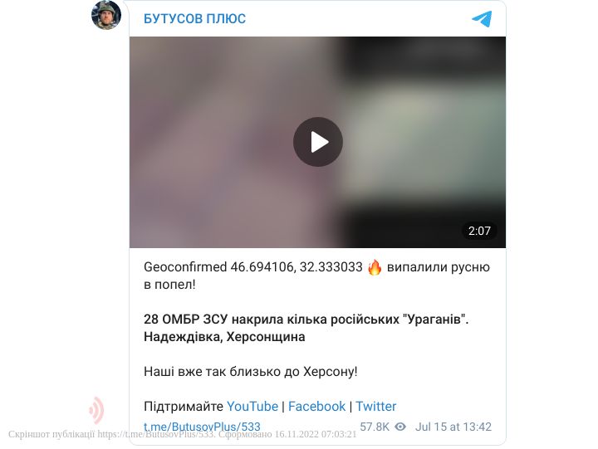Play the video with the center play button
The height and width of the screenshot is (449, 598).
(x=317, y=142)
